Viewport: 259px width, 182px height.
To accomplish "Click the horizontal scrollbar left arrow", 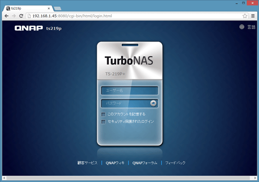I will (x=4, y=178).
